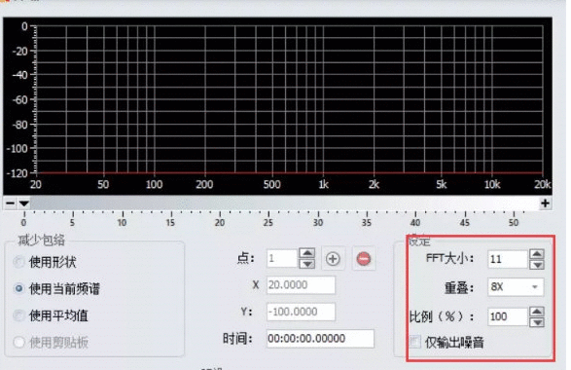Click the 比例 input showing 100
The image size is (571, 370).
[x=508, y=316]
